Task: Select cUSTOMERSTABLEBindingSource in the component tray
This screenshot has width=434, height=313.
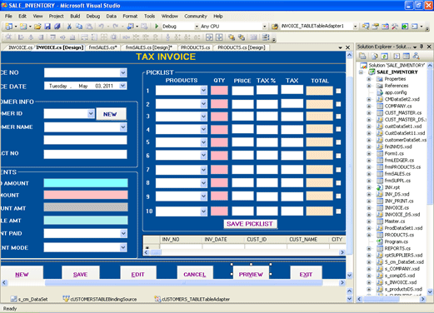Action: point(100,299)
